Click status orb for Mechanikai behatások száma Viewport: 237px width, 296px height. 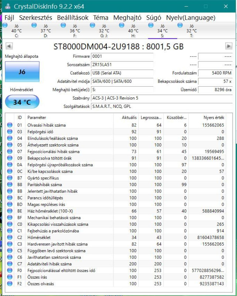[10, 218]
